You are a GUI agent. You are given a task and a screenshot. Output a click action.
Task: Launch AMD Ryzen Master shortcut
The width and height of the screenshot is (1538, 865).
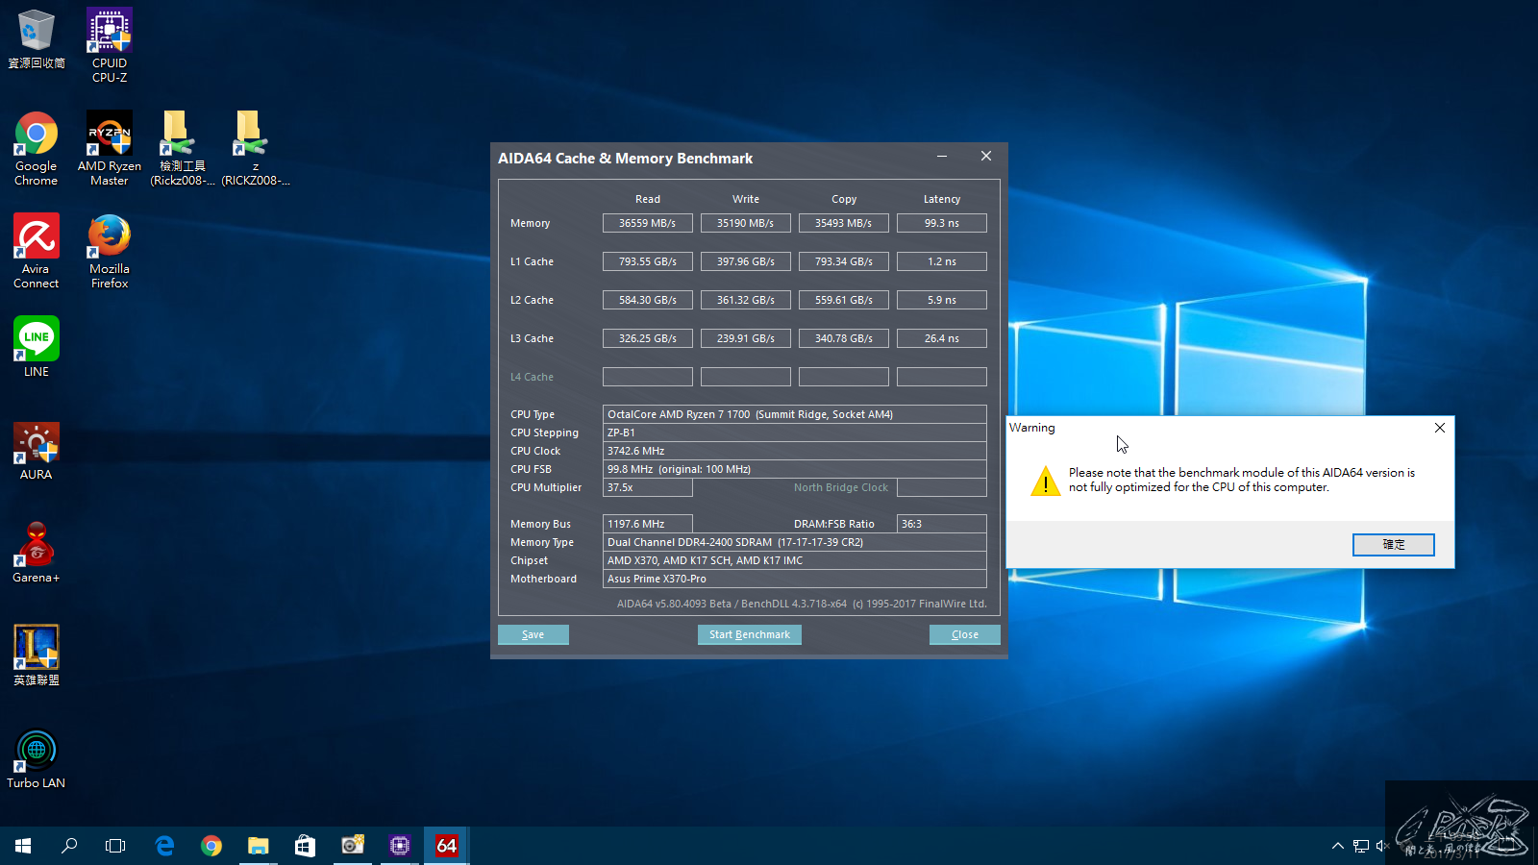tap(110, 149)
